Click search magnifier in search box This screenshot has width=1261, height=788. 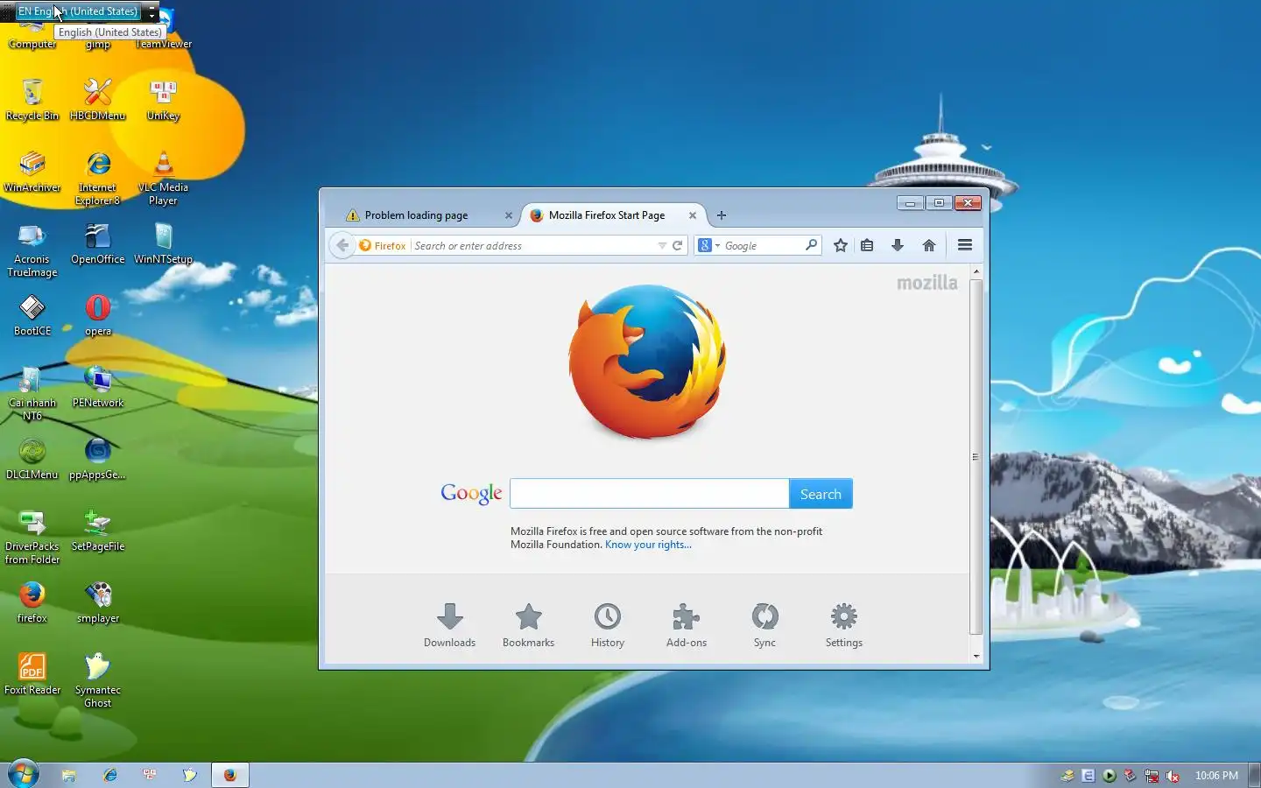click(x=811, y=245)
